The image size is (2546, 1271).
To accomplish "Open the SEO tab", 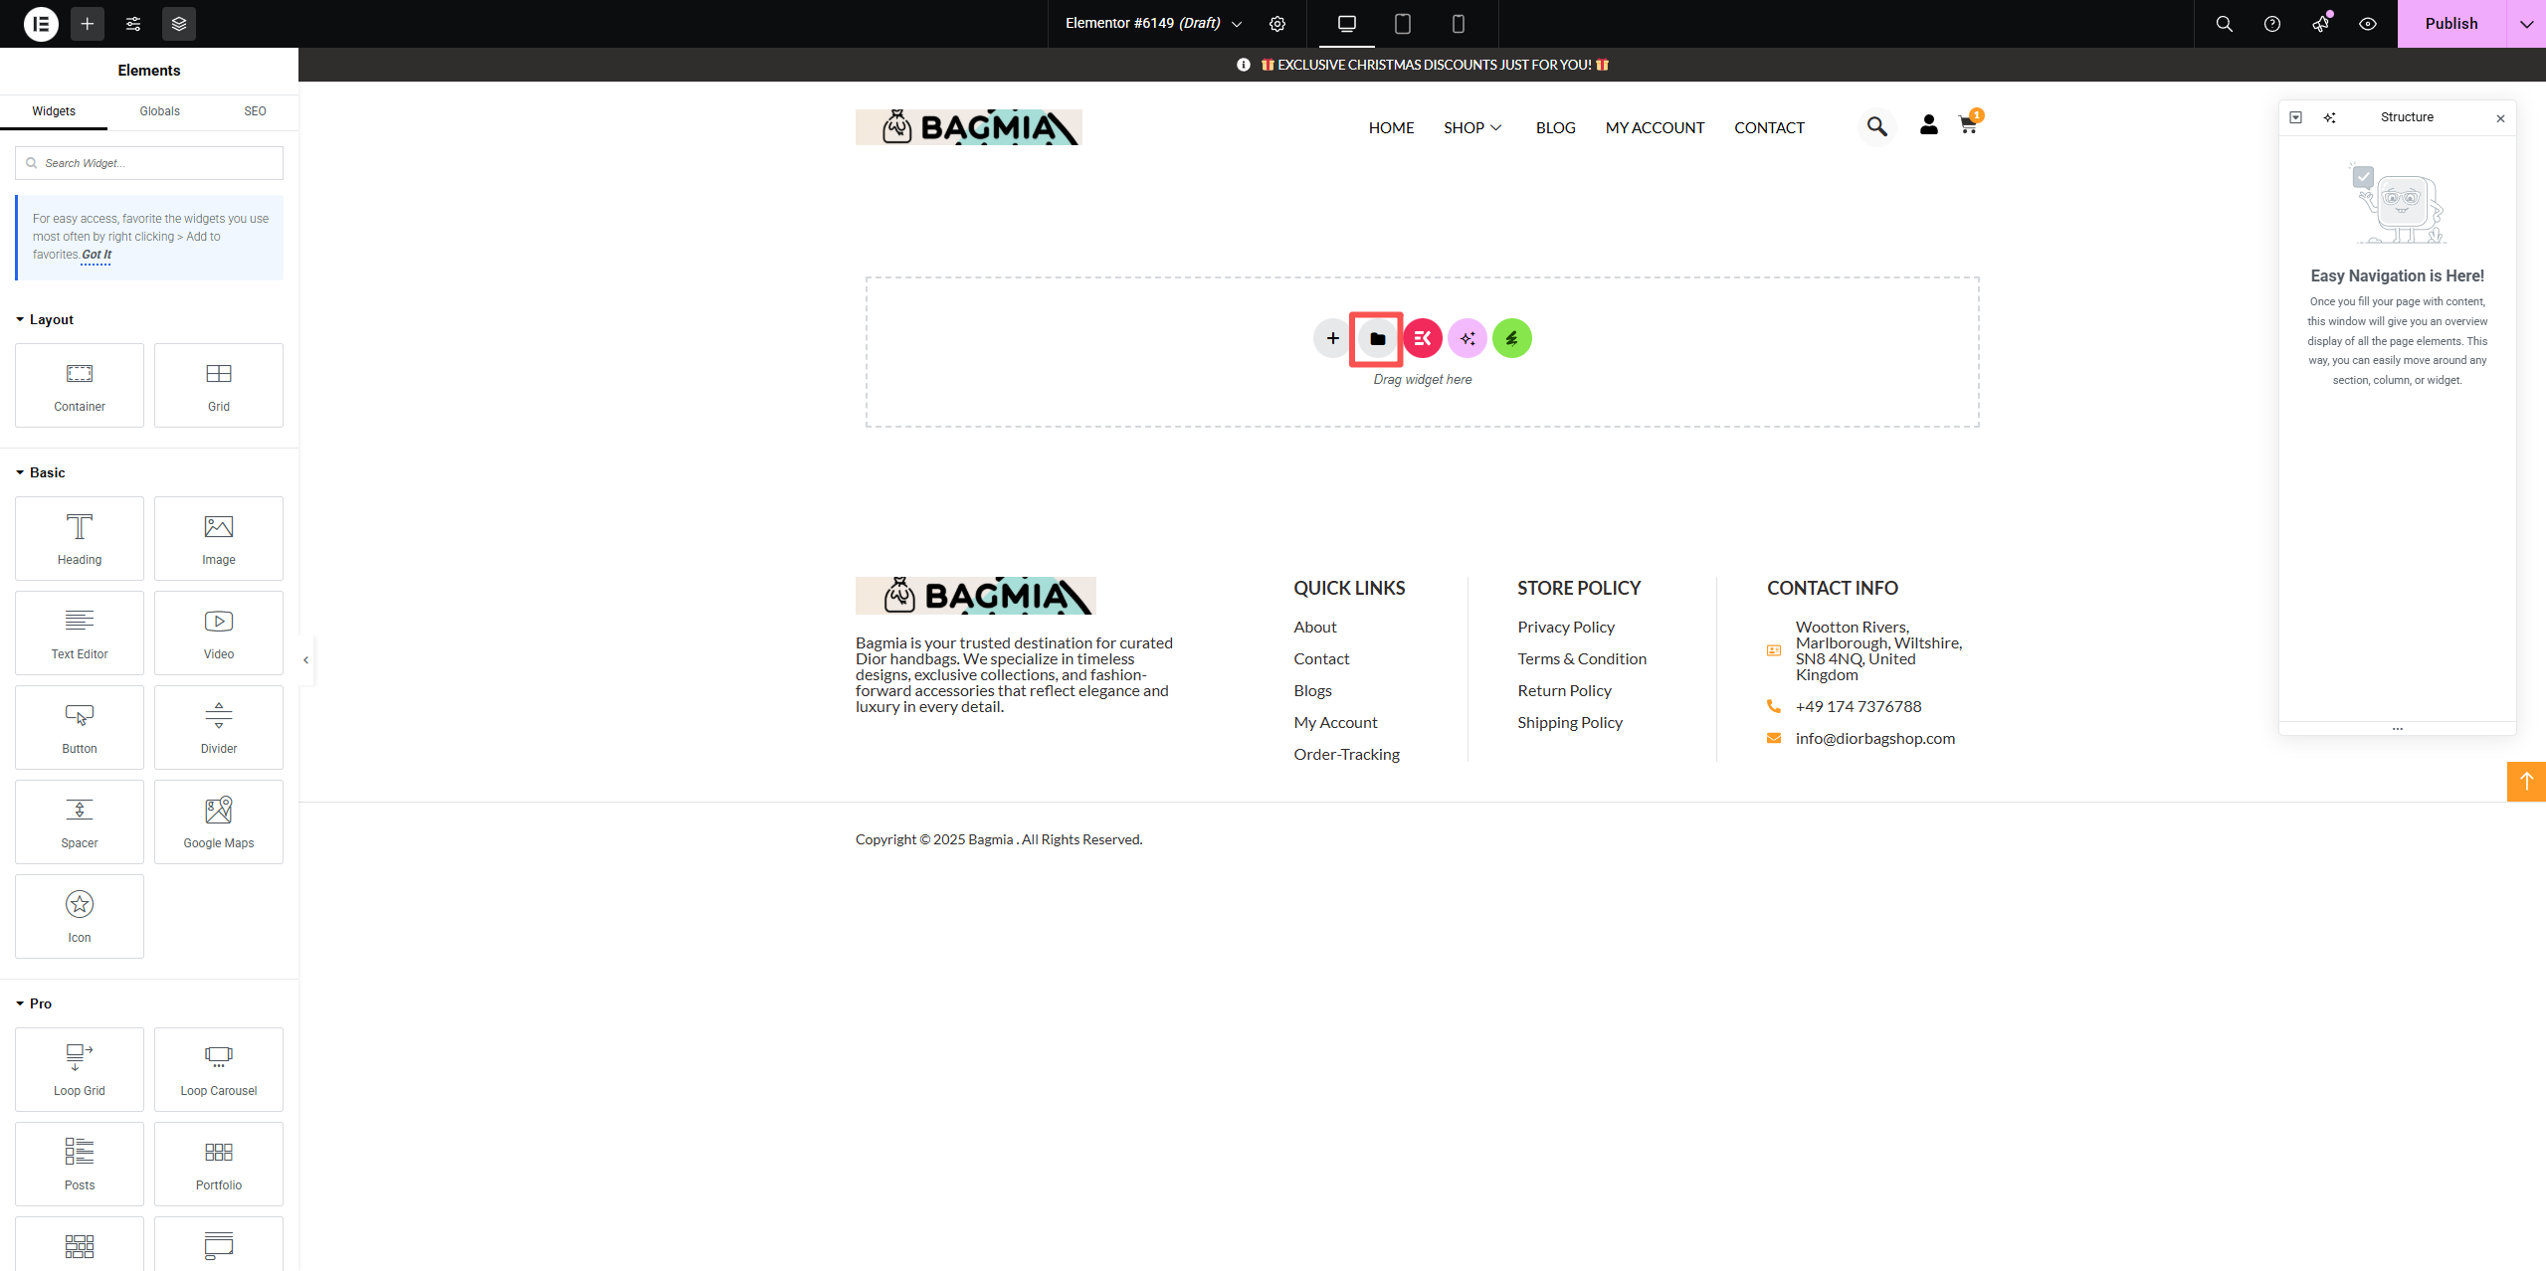I will click(x=254, y=110).
